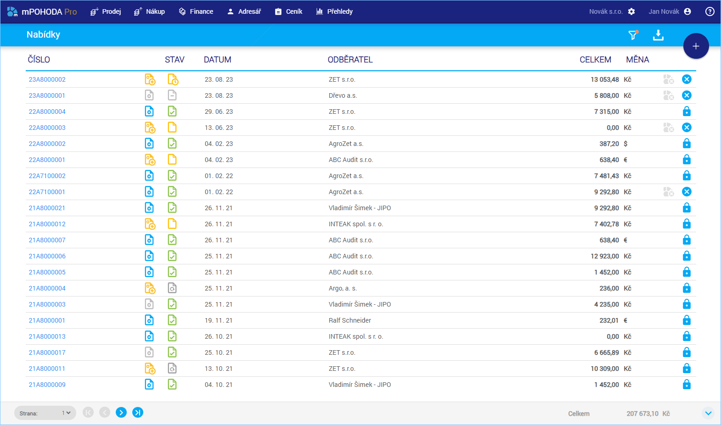Click grey sync icon on row 22A7100001

point(669,192)
